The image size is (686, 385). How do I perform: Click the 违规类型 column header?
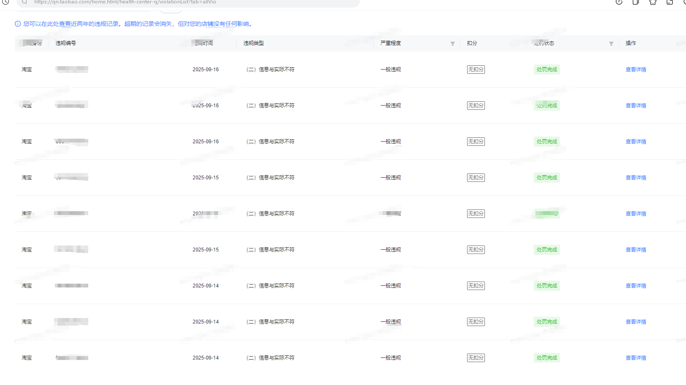254,43
